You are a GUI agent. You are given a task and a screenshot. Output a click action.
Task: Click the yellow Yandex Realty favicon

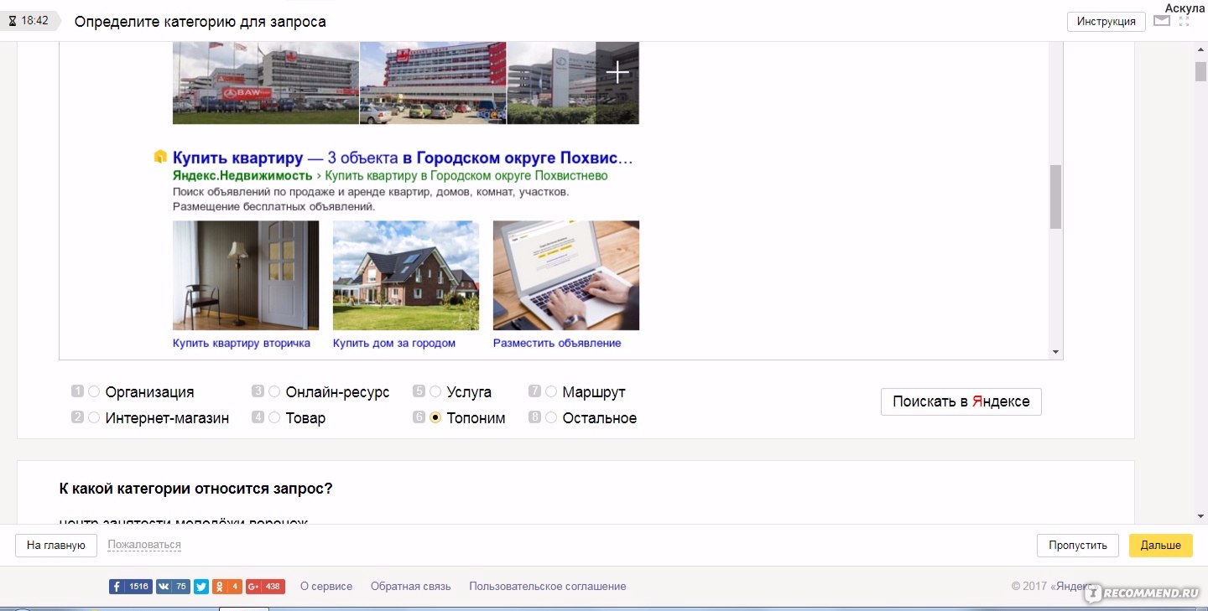(160, 157)
